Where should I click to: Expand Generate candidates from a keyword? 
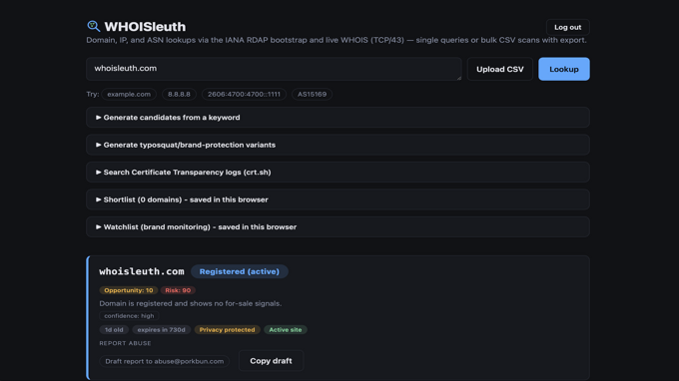coord(338,118)
